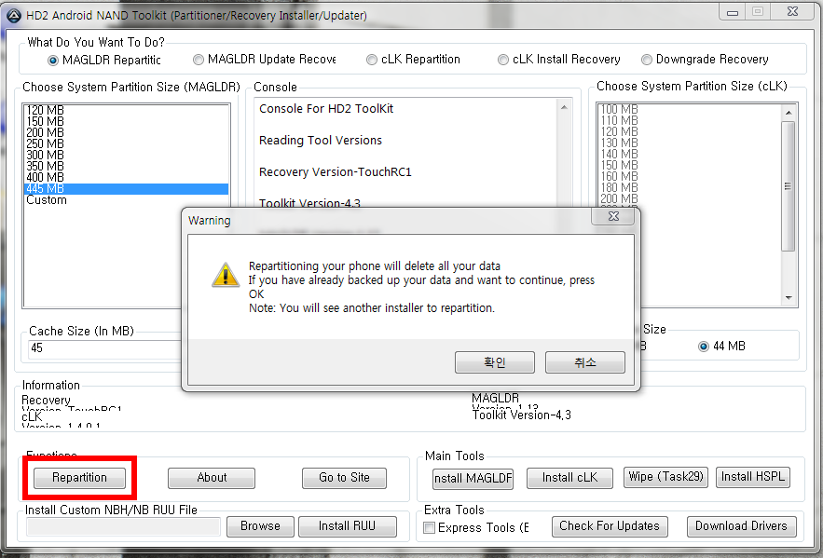Click the yellow warning triangle icon
Screen dimensions: 823x558
pyautogui.click(x=226, y=275)
